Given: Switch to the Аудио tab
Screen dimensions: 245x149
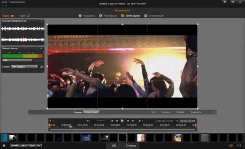Looking at the screenshot, I should (x=24, y=16).
